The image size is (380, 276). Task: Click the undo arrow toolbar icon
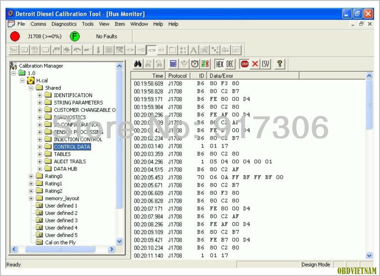click(x=77, y=50)
